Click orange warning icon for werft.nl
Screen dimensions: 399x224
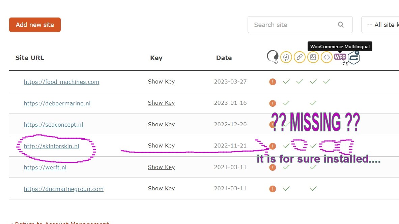tap(273, 167)
